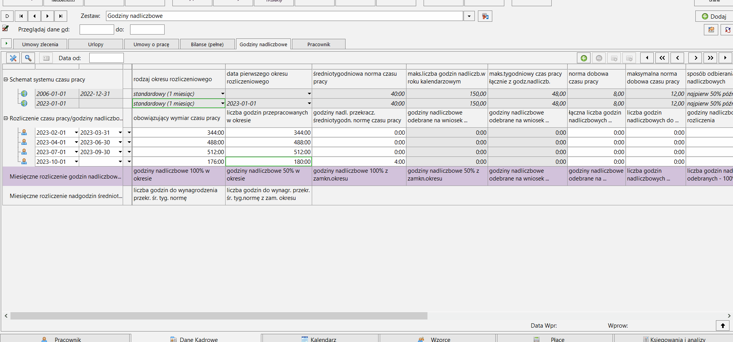Click the globe icon for row 2006-01-01
This screenshot has width=733, height=342.
point(24,94)
